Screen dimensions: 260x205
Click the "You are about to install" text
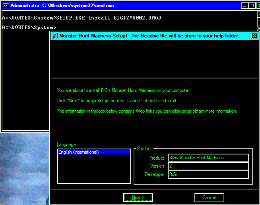tap(123, 90)
